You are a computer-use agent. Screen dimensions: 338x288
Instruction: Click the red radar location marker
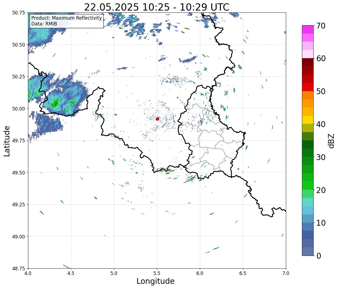coord(157,119)
